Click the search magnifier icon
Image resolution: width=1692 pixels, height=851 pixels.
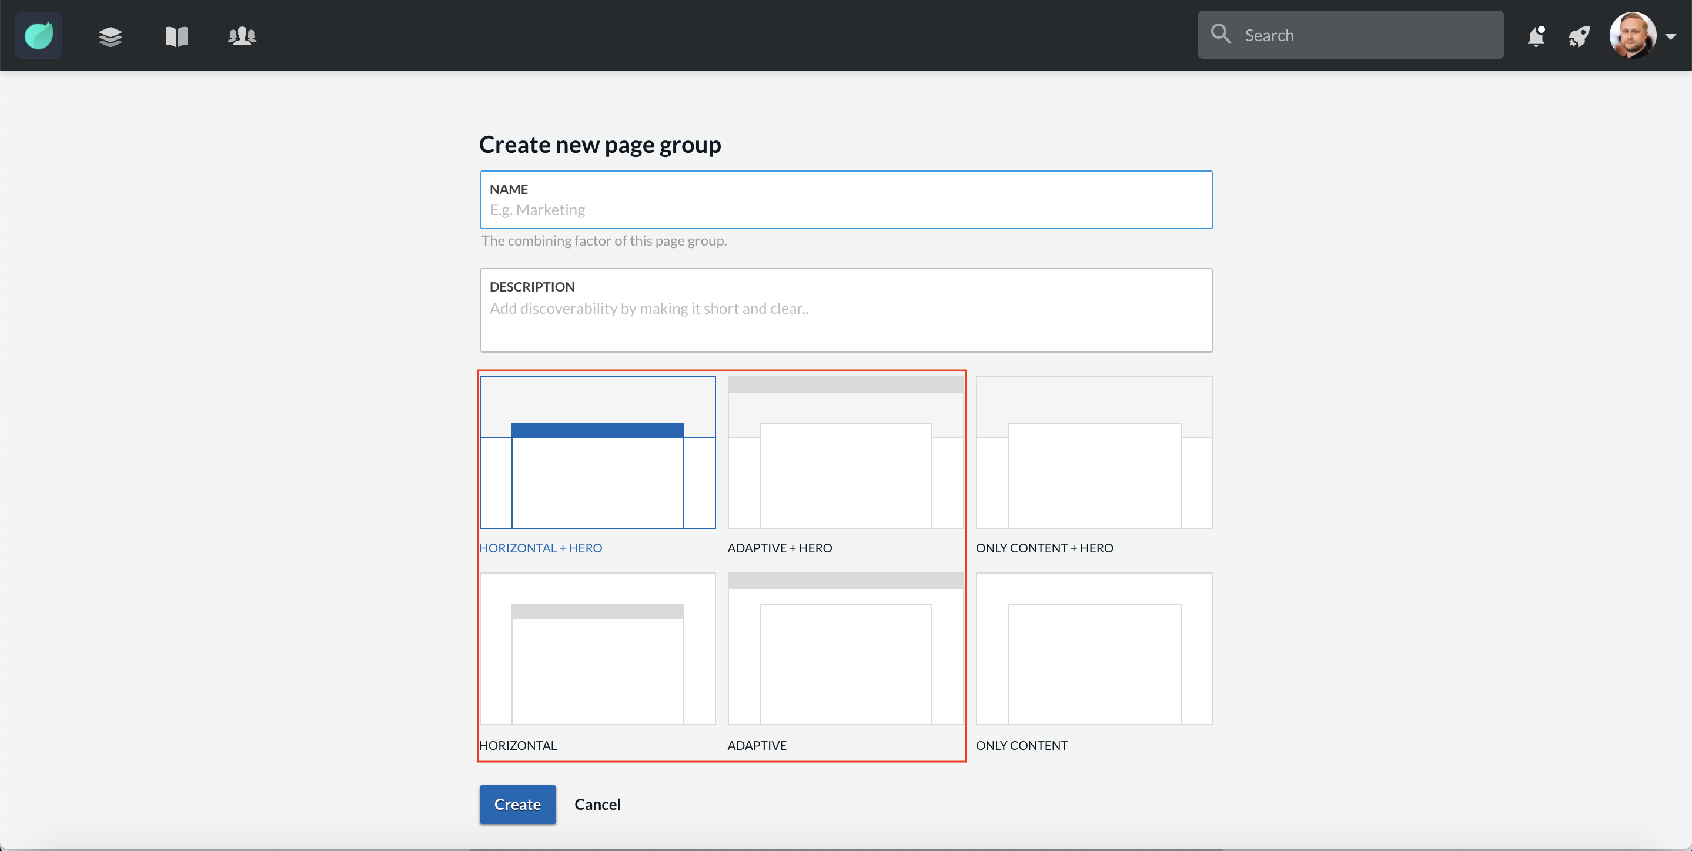point(1221,34)
